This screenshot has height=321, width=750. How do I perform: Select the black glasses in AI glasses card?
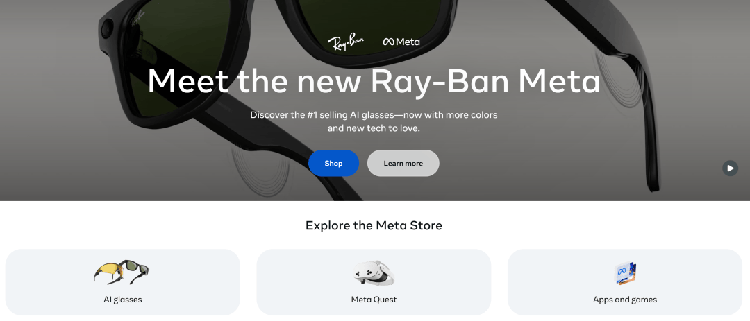coord(135,270)
